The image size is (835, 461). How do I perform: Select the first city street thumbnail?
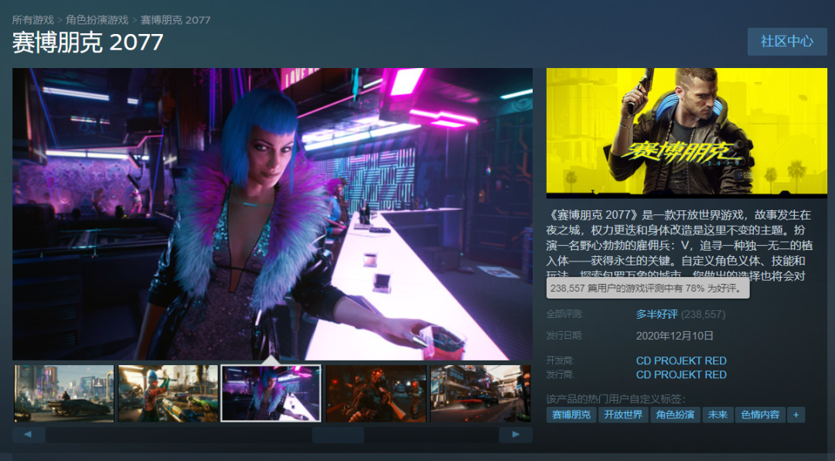pyautogui.click(x=64, y=393)
